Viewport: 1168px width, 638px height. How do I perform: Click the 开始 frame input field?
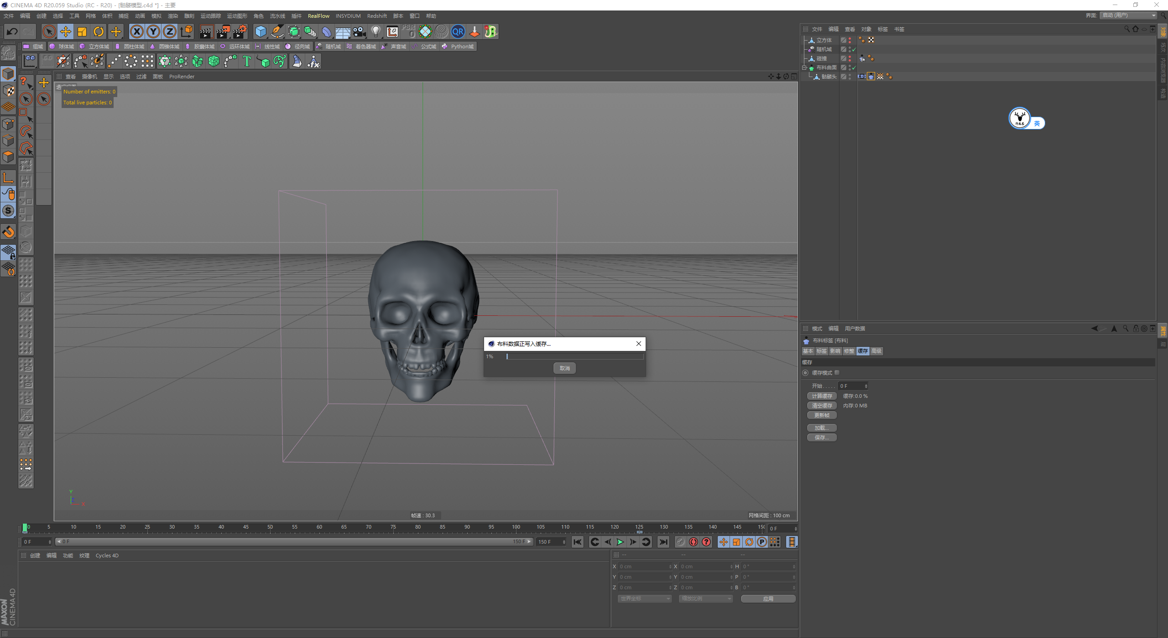[851, 386]
